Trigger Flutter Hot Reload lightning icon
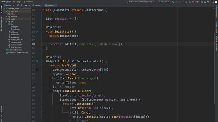 [183, 2]
